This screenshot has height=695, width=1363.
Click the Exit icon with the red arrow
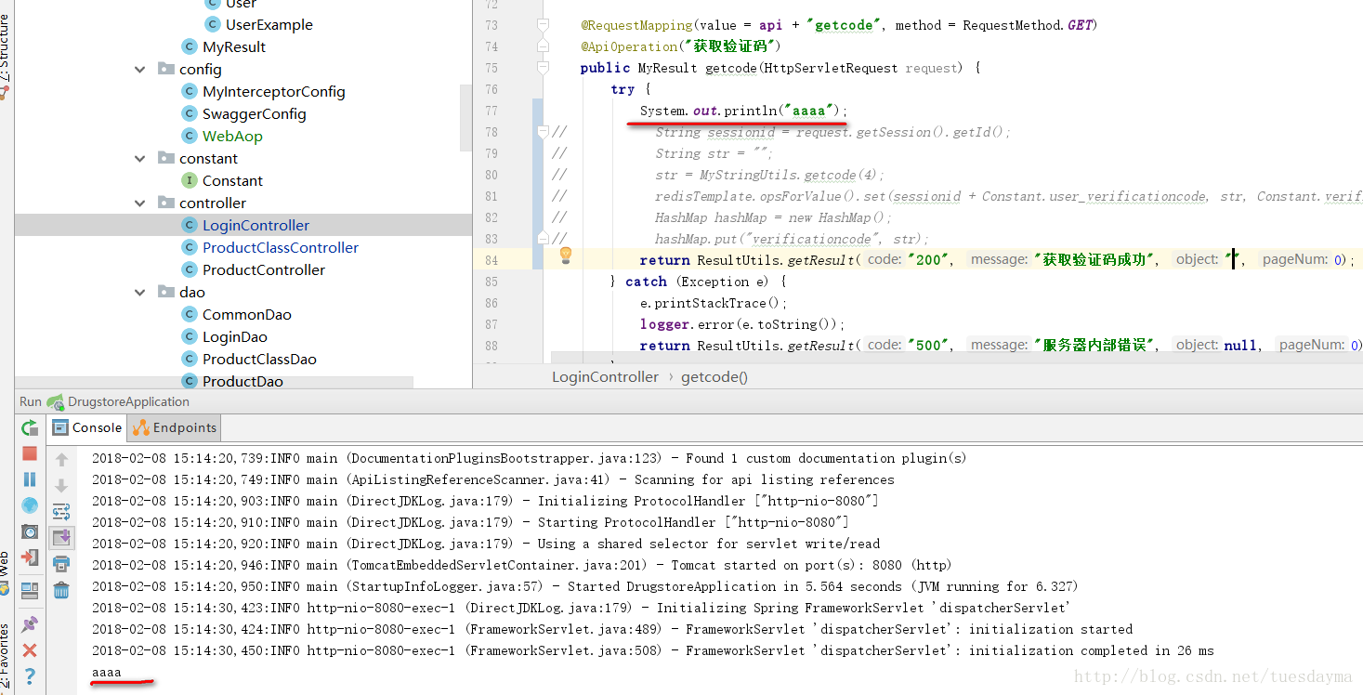point(30,557)
